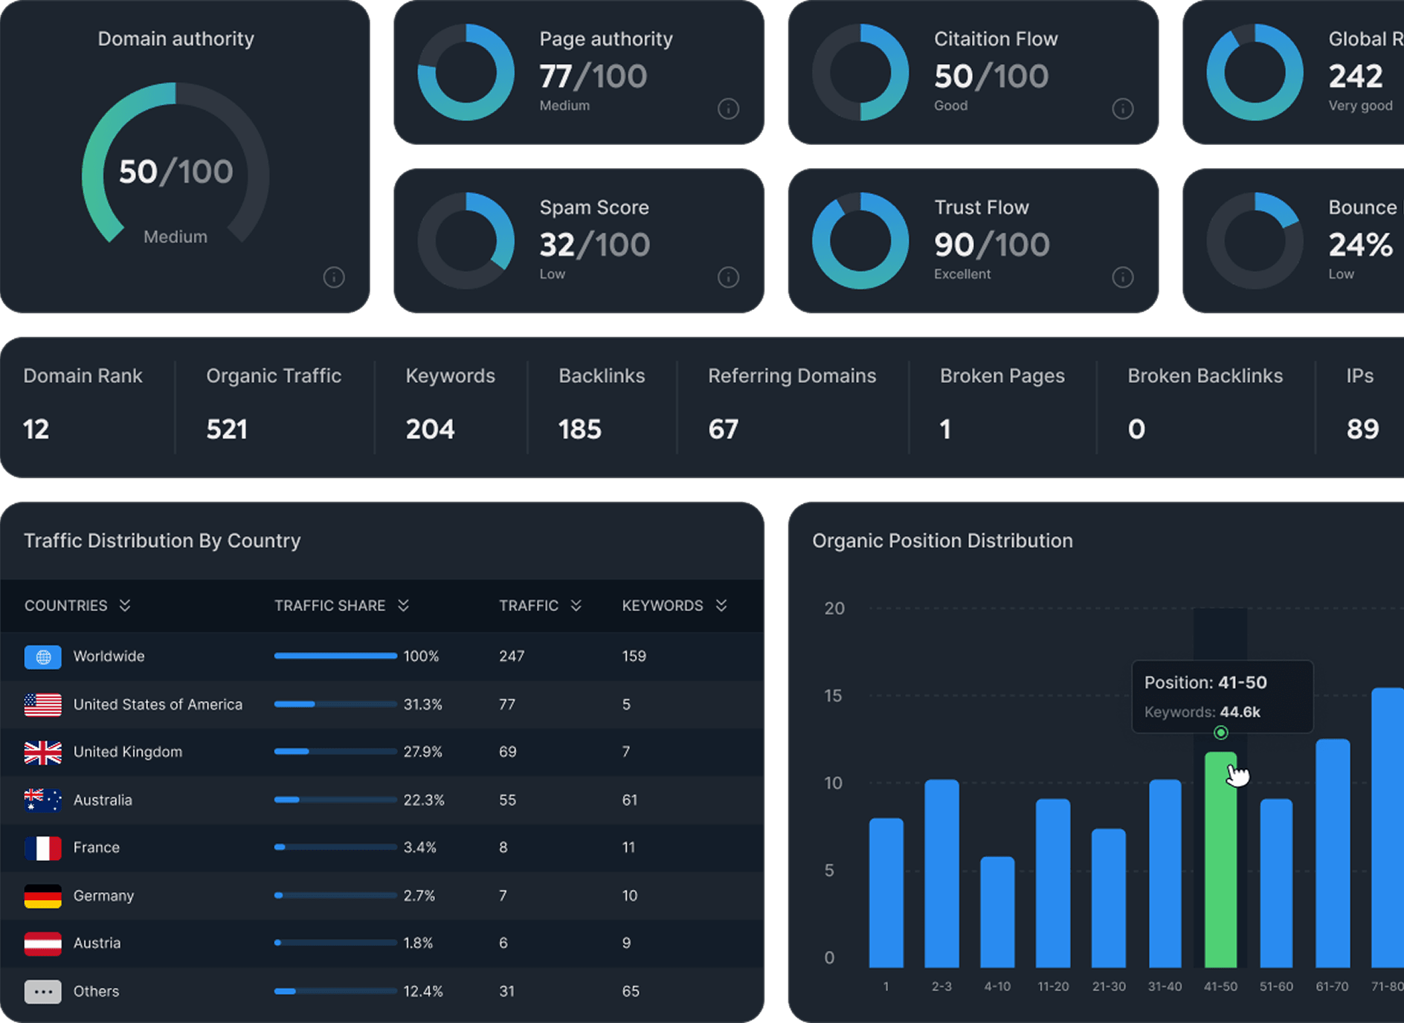Click the info icon on Spam Score card

(x=729, y=277)
